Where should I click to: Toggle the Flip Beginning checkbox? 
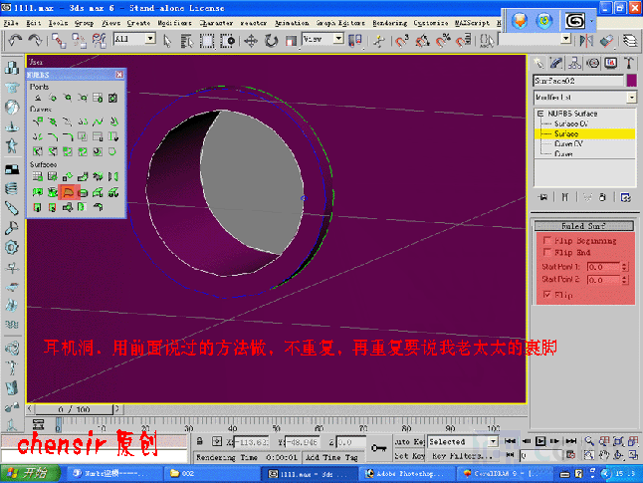tap(547, 240)
